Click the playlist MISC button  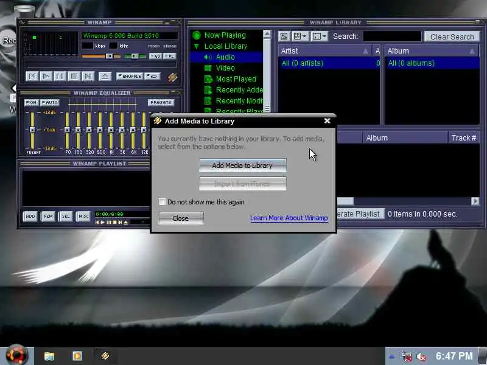[x=83, y=217]
